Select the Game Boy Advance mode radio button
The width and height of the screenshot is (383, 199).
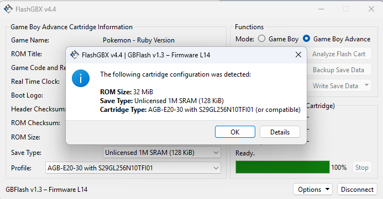(306, 39)
